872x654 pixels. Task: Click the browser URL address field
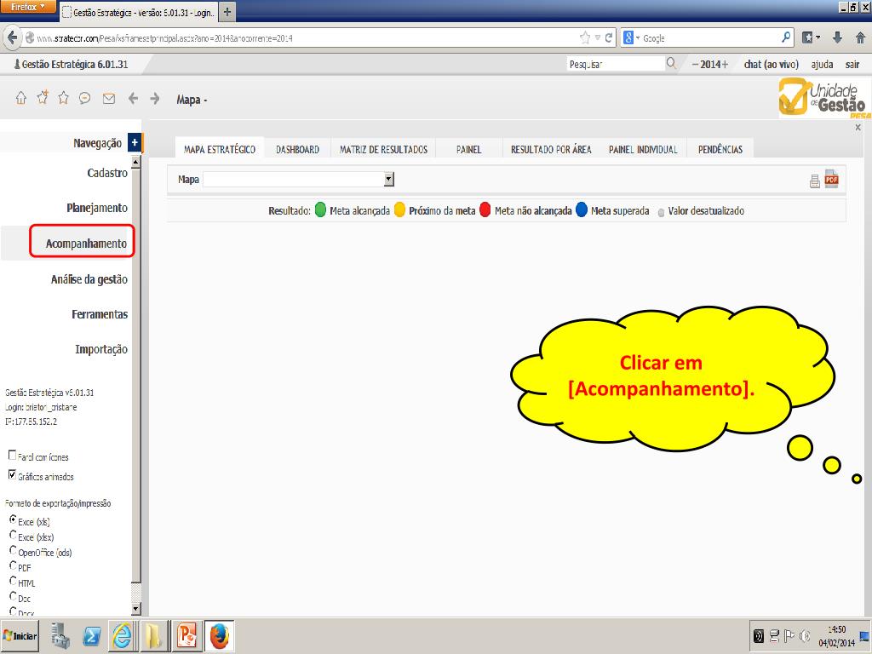pyautogui.click(x=301, y=37)
